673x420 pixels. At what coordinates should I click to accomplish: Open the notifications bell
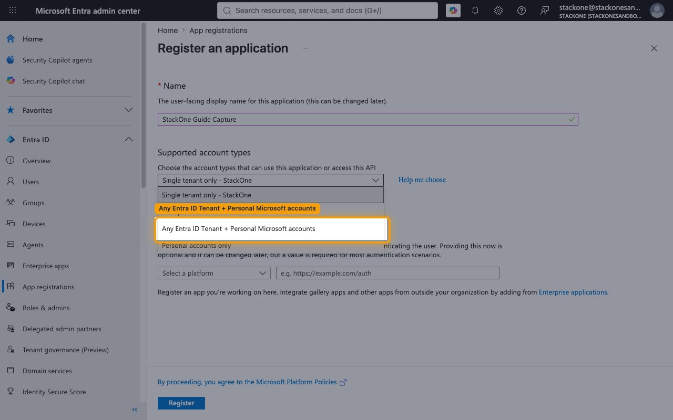point(475,10)
